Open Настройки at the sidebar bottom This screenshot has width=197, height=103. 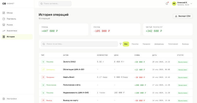[12, 99]
